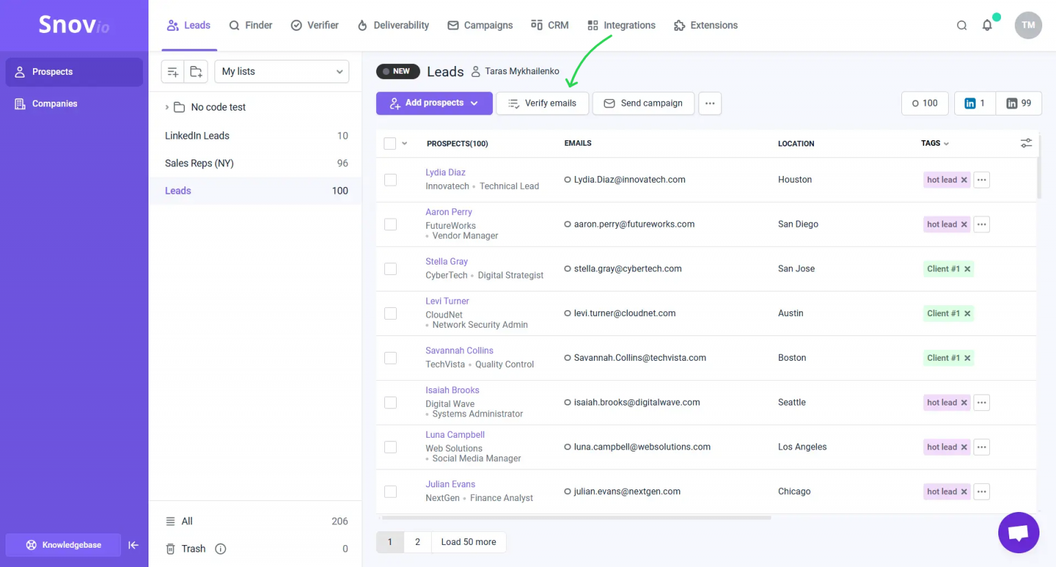Image resolution: width=1056 pixels, height=567 pixels.
Task: Open the TM profile avatar
Action: pyautogui.click(x=1028, y=25)
